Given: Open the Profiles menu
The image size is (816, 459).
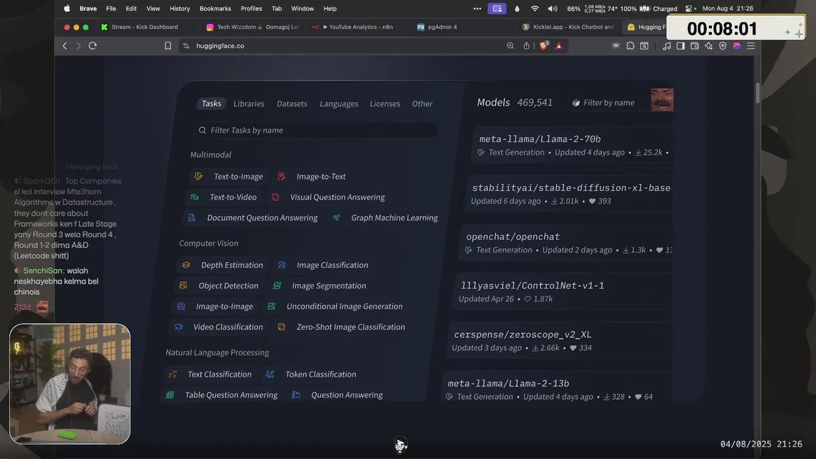Looking at the screenshot, I should 251,8.
